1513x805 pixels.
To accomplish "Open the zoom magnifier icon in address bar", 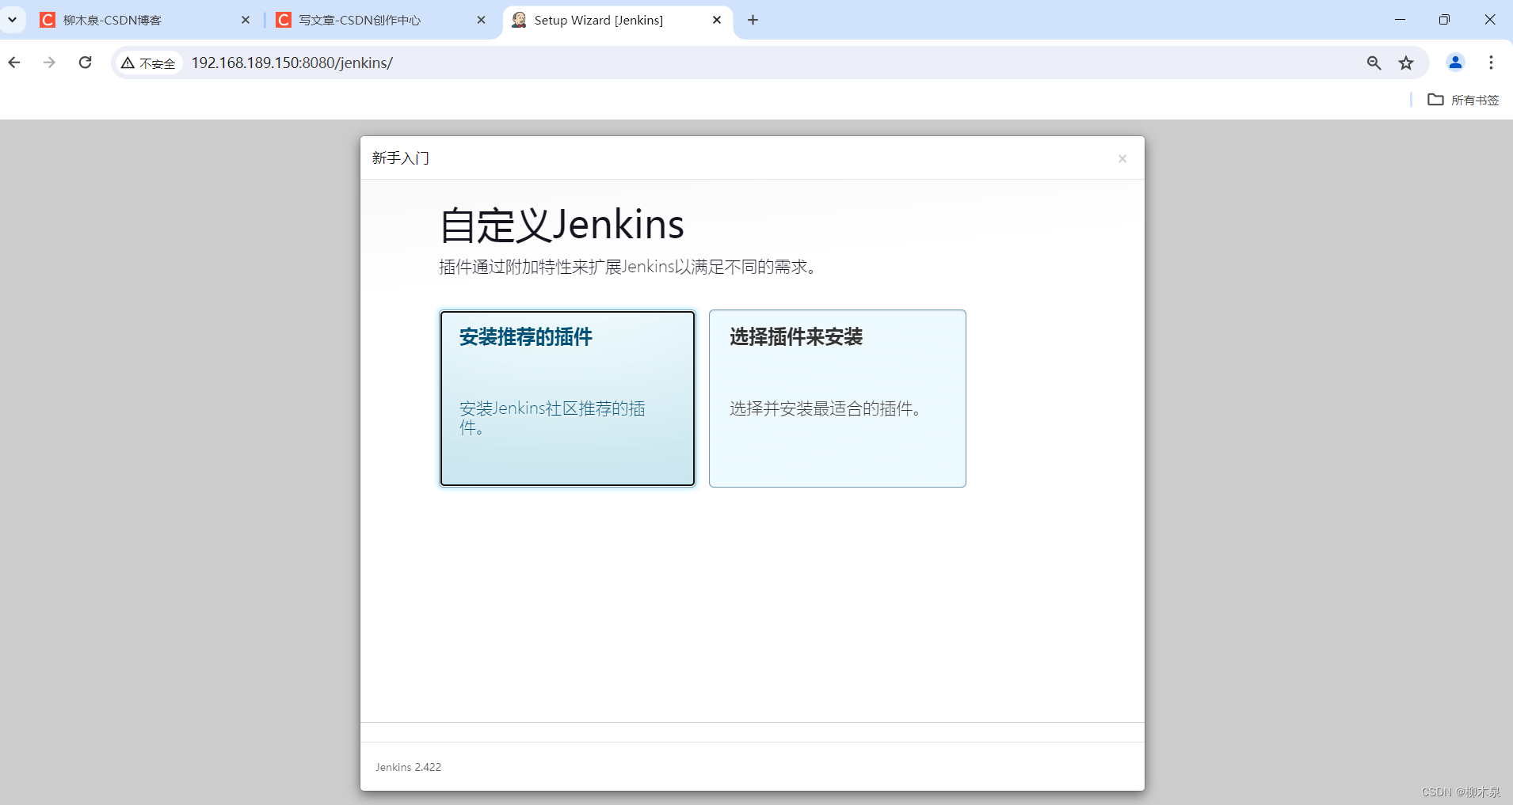I will coord(1374,63).
